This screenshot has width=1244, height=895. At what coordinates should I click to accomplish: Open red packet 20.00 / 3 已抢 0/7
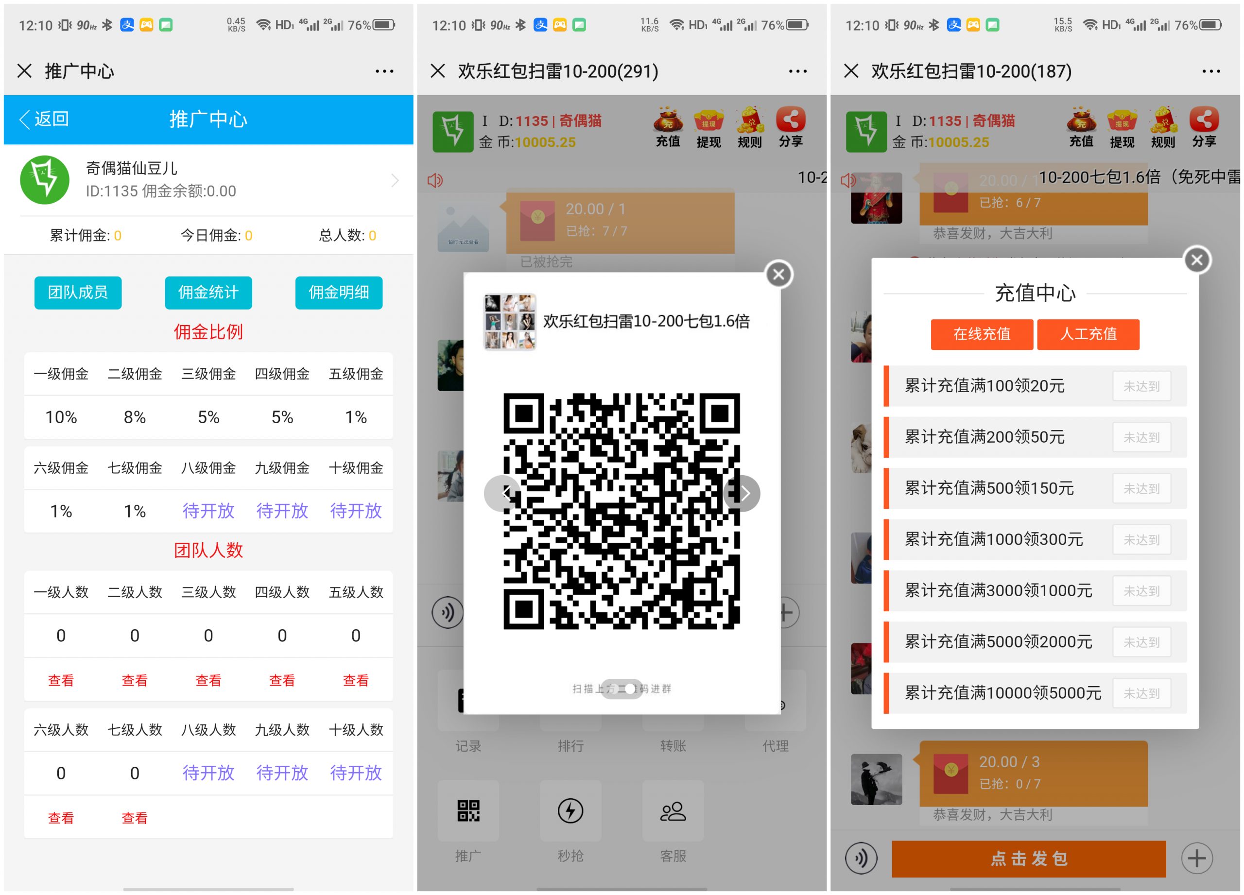(1034, 774)
